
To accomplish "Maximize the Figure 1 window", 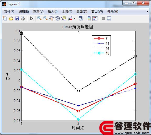I will (x=133, y=3).
